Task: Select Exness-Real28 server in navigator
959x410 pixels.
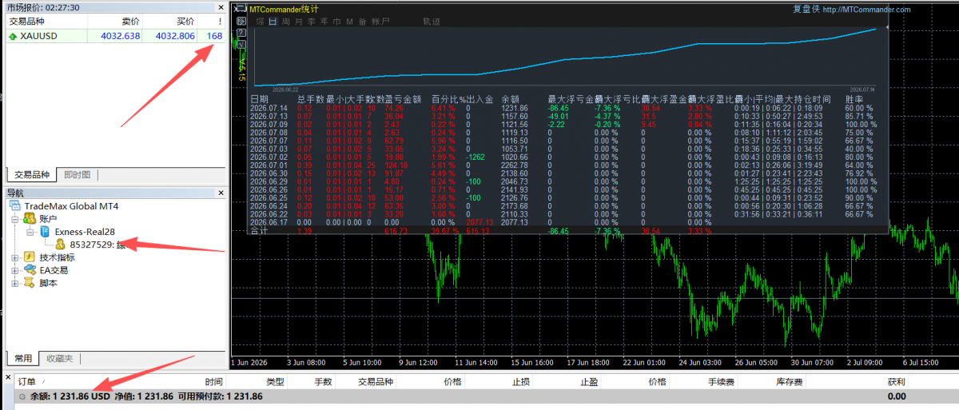Action: point(85,232)
